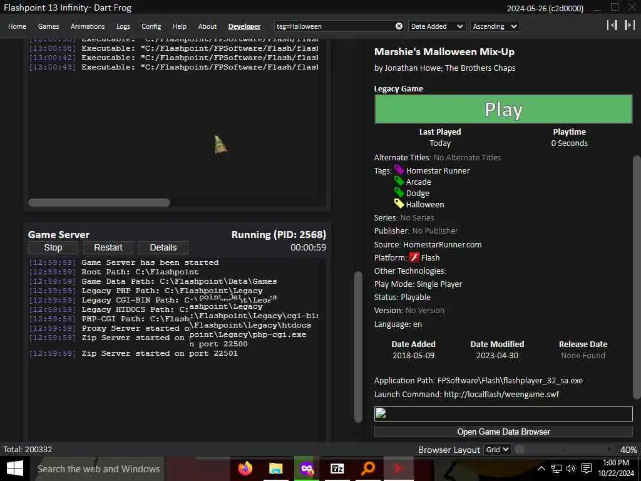Click the game details vertical scrollbar
641x481 pixels.
[x=637, y=277]
